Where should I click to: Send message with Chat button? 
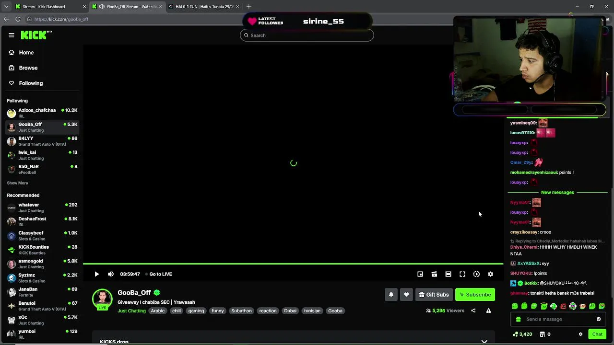click(x=597, y=334)
